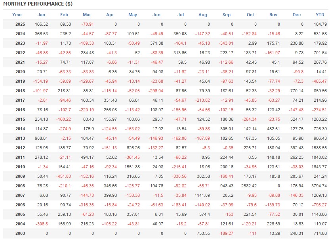
Task: Click the Sep column header
Action: [227, 15]
